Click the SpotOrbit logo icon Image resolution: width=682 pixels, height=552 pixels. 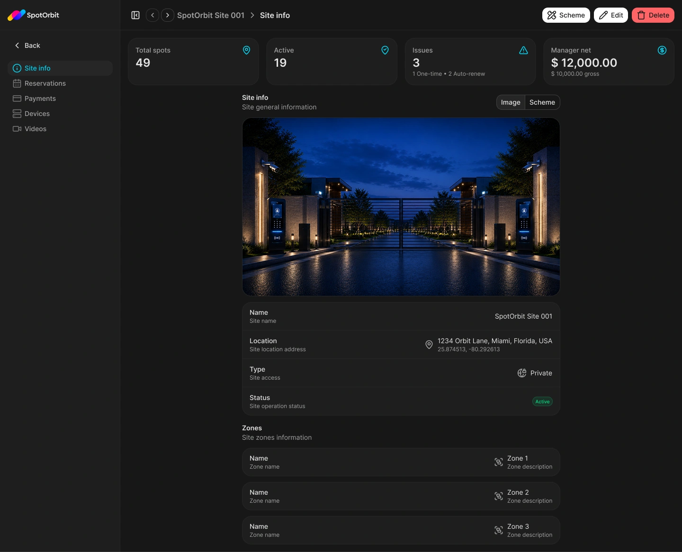pyautogui.click(x=17, y=15)
